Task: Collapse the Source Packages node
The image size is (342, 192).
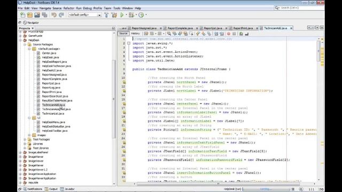Action: click(25, 44)
